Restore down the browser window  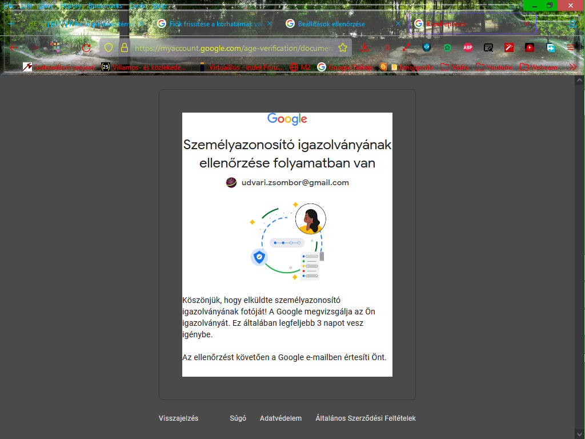pos(549,5)
